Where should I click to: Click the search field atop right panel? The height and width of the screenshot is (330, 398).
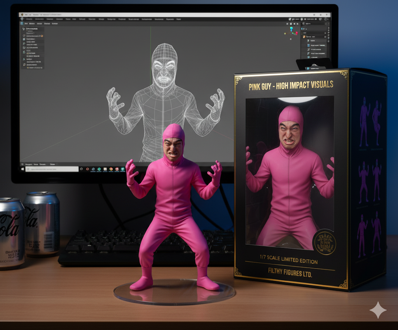click(314, 24)
